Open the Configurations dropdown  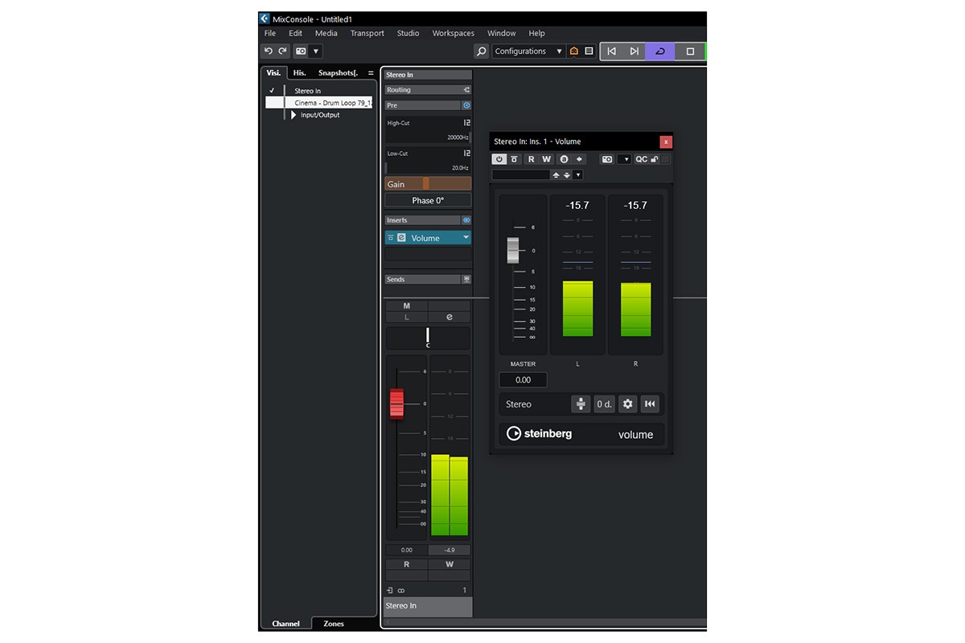(528, 51)
